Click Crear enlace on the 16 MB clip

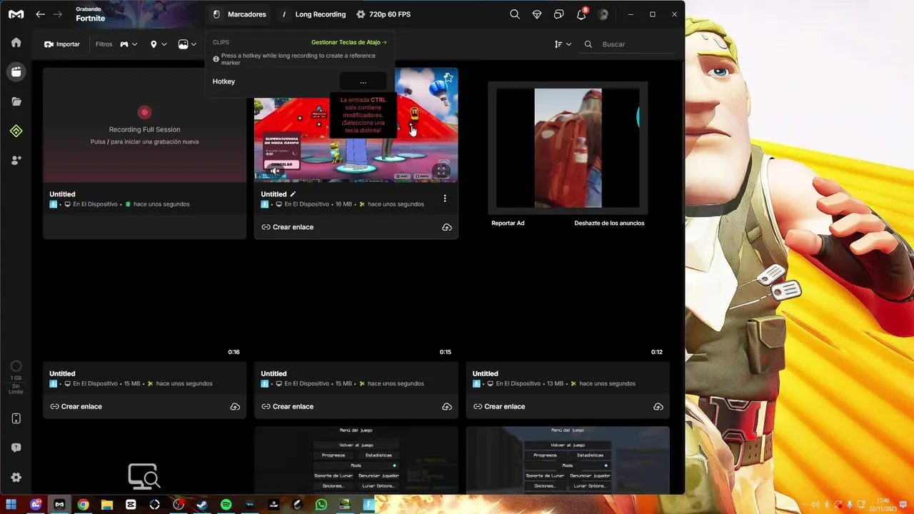288,227
